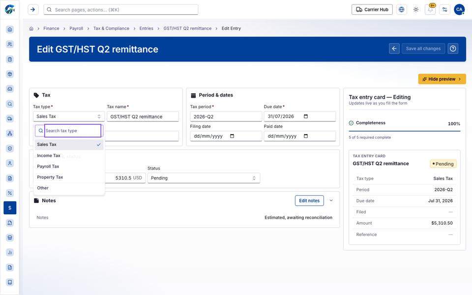The image size is (472, 295).
Task: Open the package box icon in sidebar
Action: pyautogui.click(x=10, y=74)
